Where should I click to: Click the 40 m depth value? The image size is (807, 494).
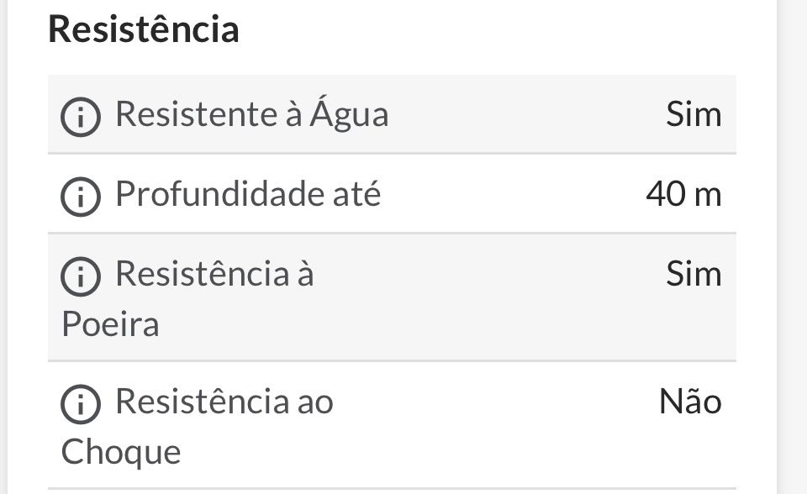pos(683,195)
